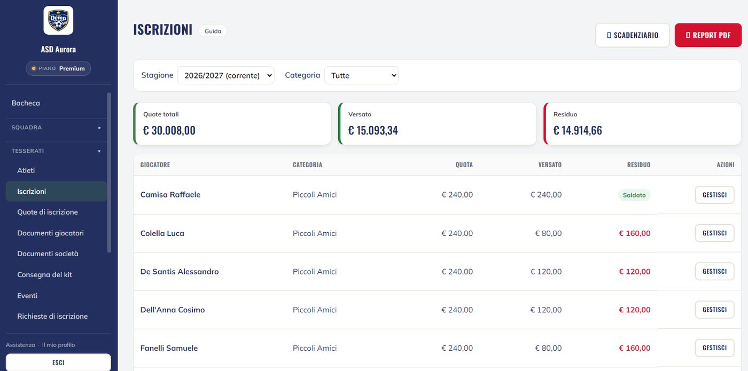Select player name Fanelli Samuele
Viewport: 748px width, 371px height.
point(169,348)
